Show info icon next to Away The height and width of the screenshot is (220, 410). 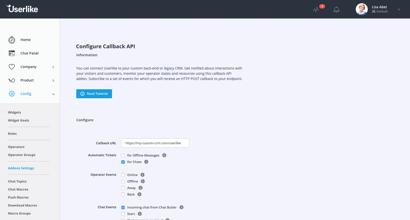(x=140, y=188)
